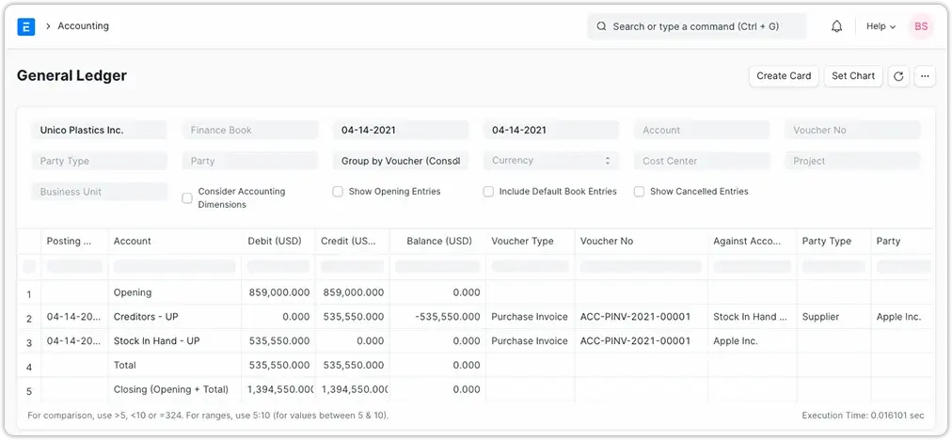Click the Create Card button
952x440 pixels.
784,76
